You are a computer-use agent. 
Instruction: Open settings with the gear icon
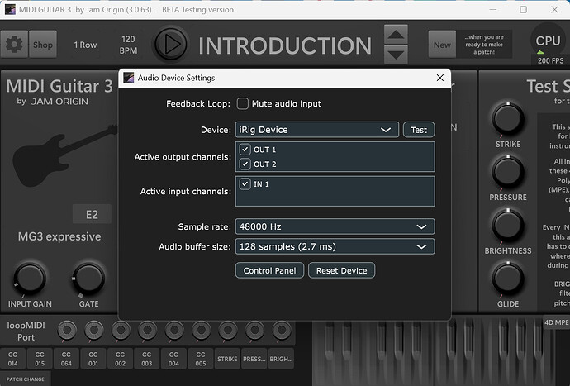pyautogui.click(x=14, y=45)
